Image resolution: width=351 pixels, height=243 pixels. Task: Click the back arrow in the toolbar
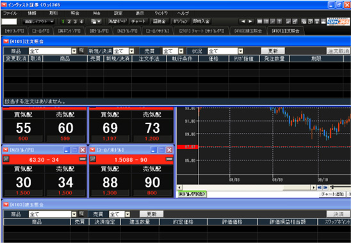point(243,22)
